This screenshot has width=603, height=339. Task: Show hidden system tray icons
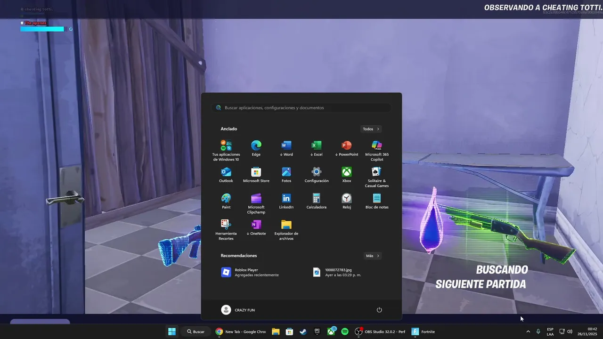528,331
